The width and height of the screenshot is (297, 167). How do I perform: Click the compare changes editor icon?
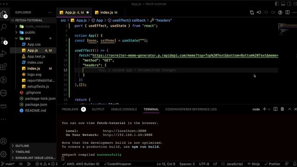coord(252,13)
